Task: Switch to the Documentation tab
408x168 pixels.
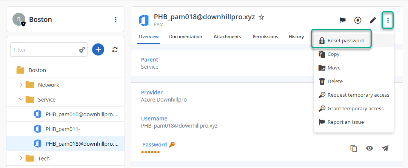Action: click(185, 37)
